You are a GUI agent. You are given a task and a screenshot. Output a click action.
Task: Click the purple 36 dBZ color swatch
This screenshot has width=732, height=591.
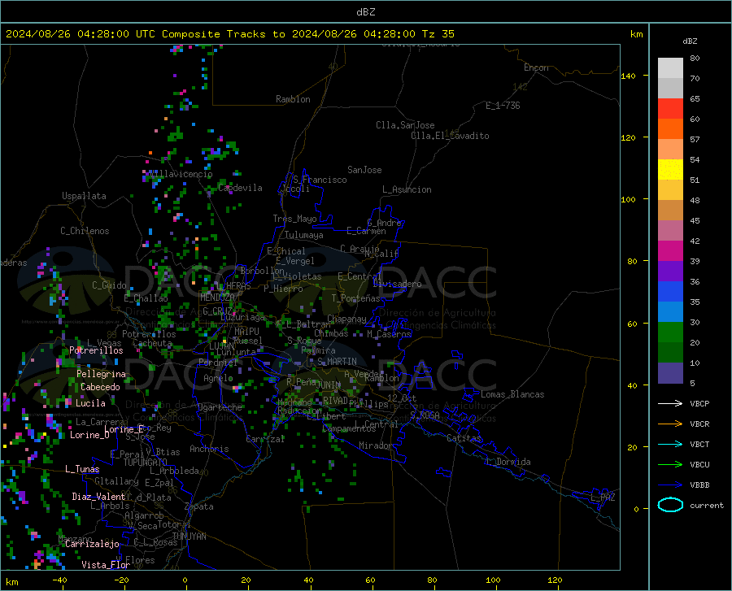coord(670,272)
